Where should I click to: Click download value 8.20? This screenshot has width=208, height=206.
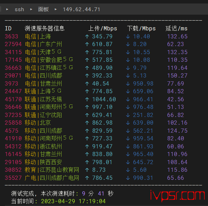[140, 44]
